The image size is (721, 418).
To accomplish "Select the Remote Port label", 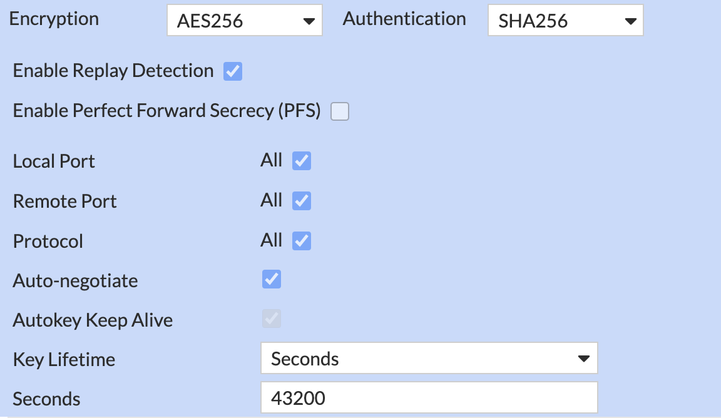I will click(x=65, y=201).
